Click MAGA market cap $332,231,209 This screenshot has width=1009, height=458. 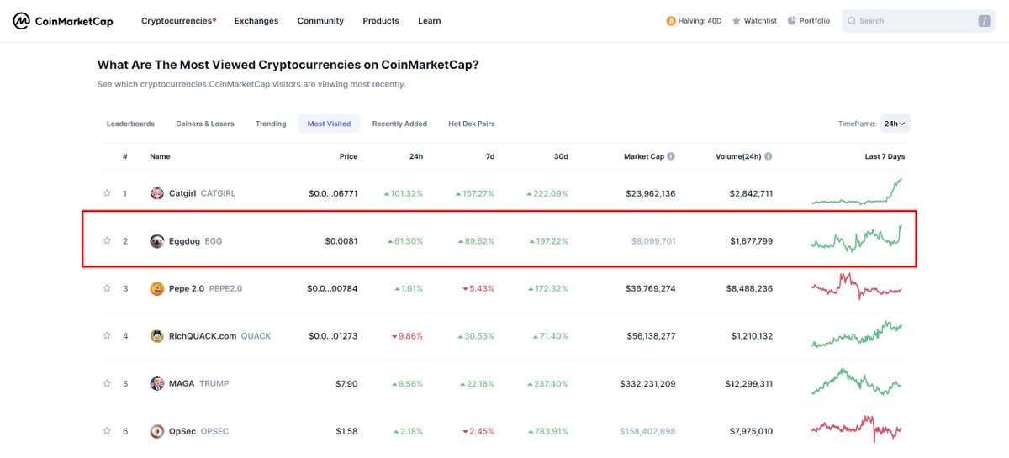pyautogui.click(x=646, y=383)
